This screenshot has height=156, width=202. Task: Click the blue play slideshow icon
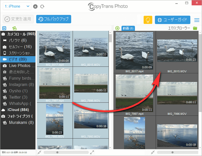(4, 28)
